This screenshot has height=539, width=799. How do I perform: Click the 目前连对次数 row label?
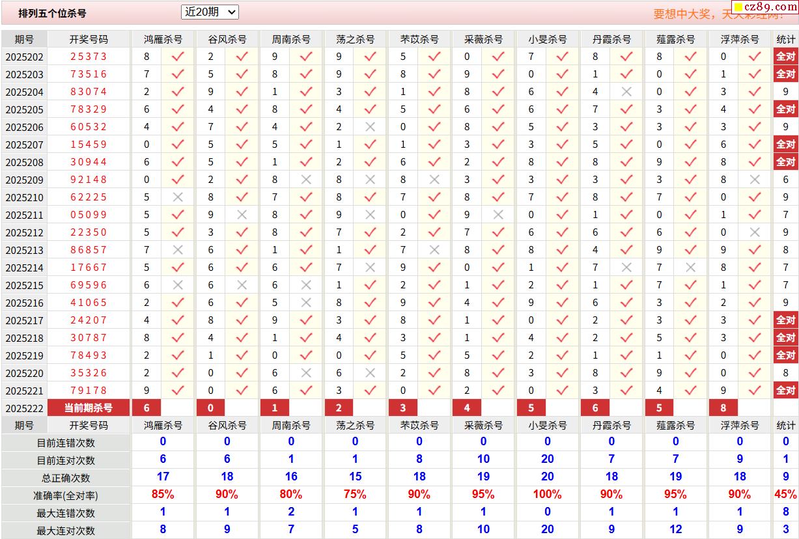point(66,460)
